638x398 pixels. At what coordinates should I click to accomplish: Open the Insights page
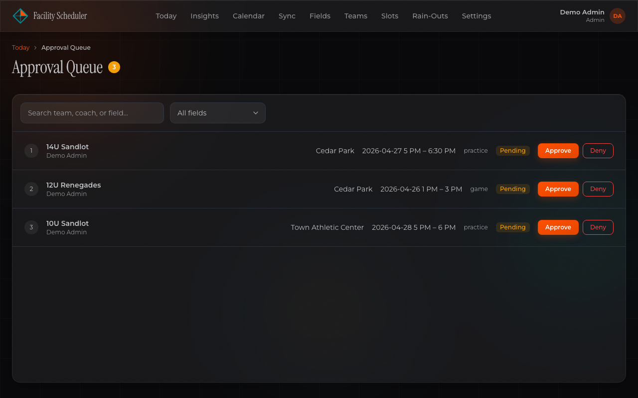pos(204,16)
